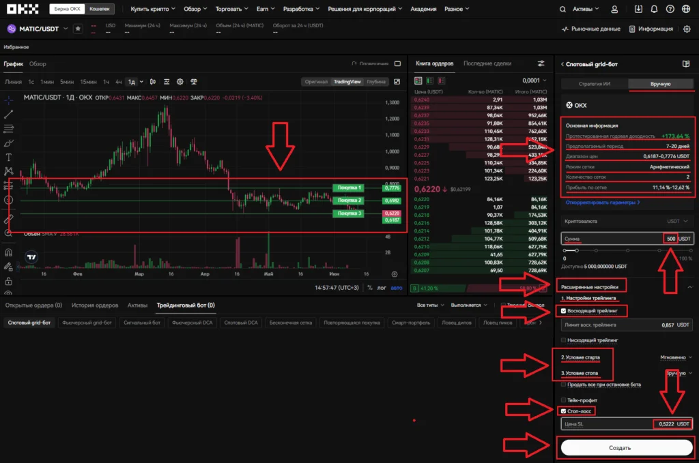Expand chart to fullscreen icon
Viewport: 699px width, 463px height.
(x=397, y=82)
